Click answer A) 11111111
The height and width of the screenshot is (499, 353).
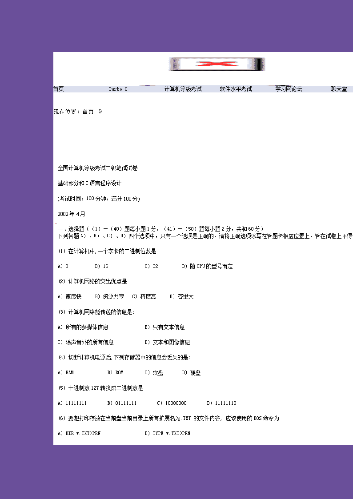(72, 403)
